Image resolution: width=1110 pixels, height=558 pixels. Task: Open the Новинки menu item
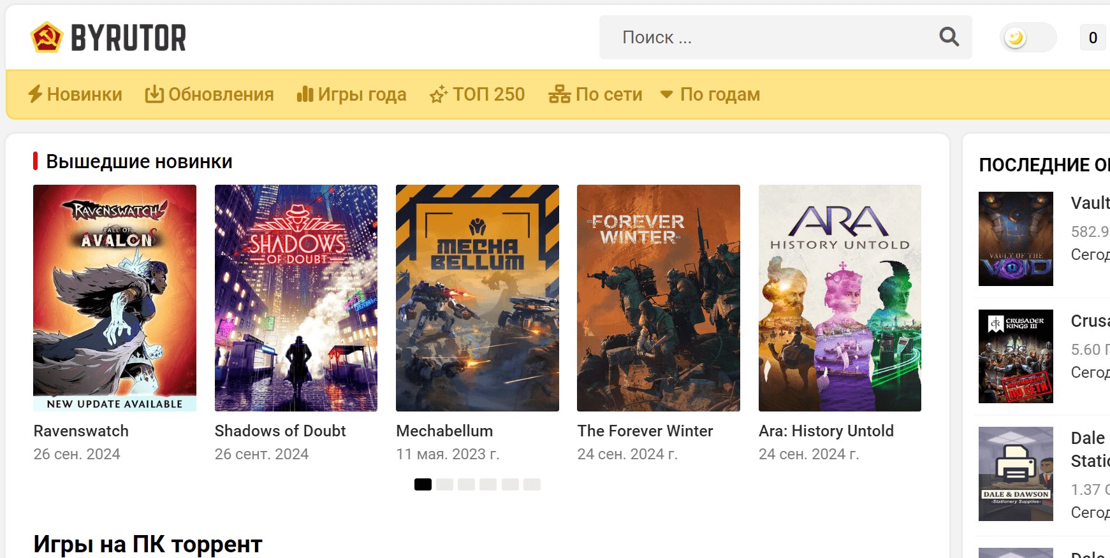[x=85, y=94]
